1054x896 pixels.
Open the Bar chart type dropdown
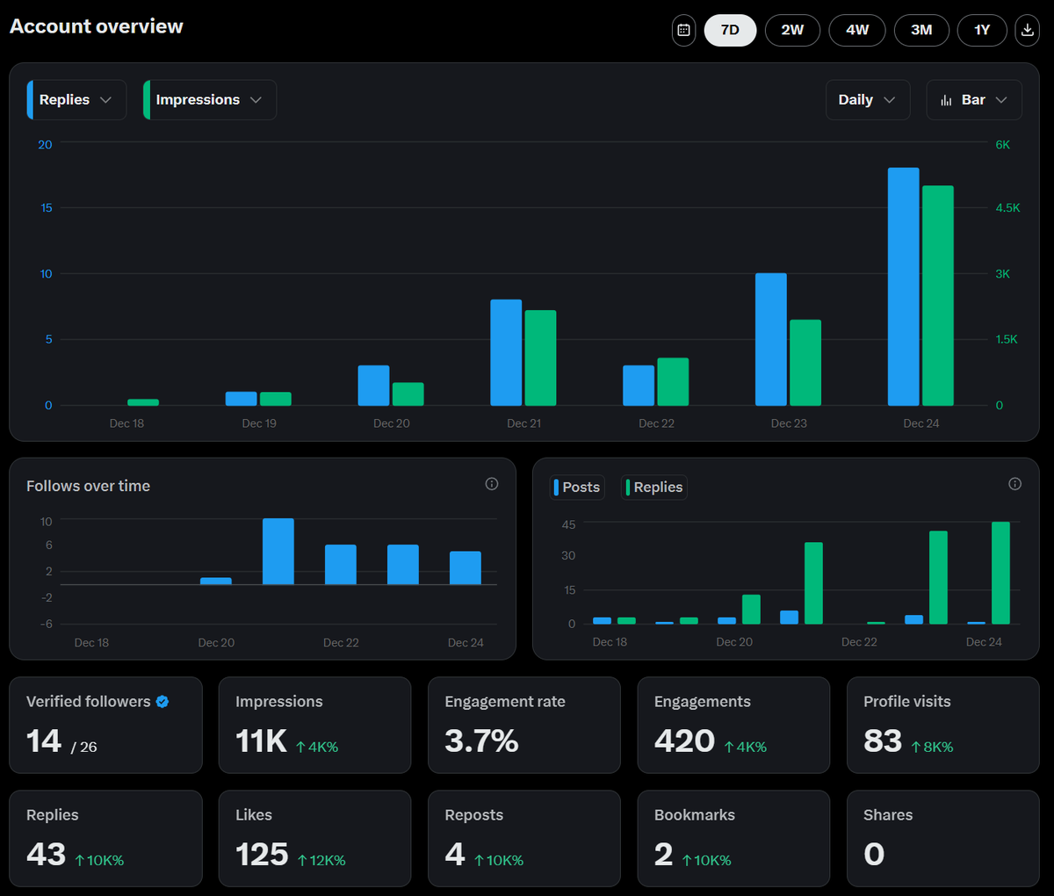pyautogui.click(x=973, y=99)
